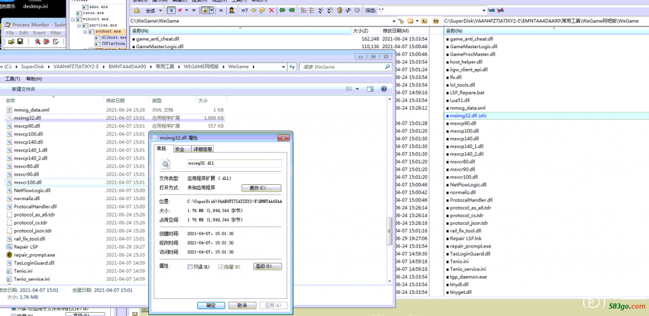Toggle the 隐藏(H) hidden checkbox
649x316 pixels.
tap(221, 267)
